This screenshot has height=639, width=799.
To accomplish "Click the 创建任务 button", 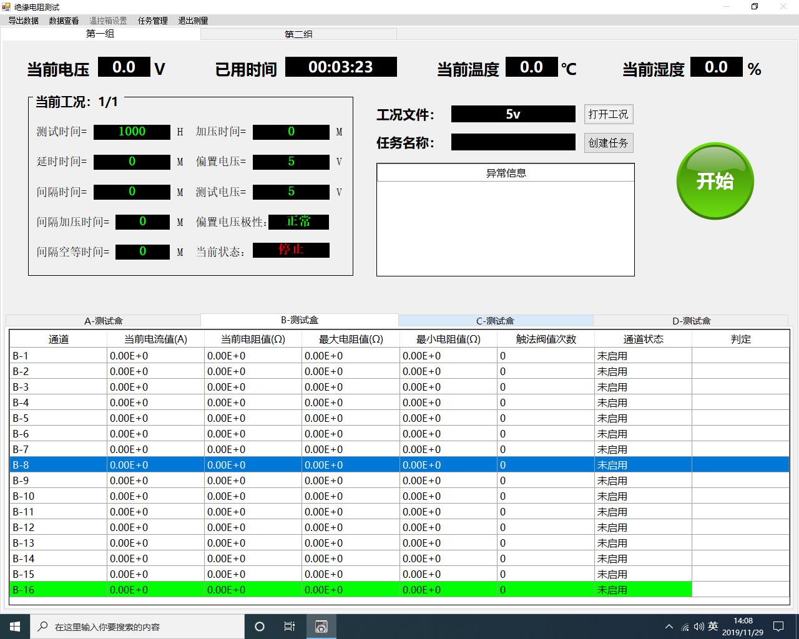I will click(608, 143).
